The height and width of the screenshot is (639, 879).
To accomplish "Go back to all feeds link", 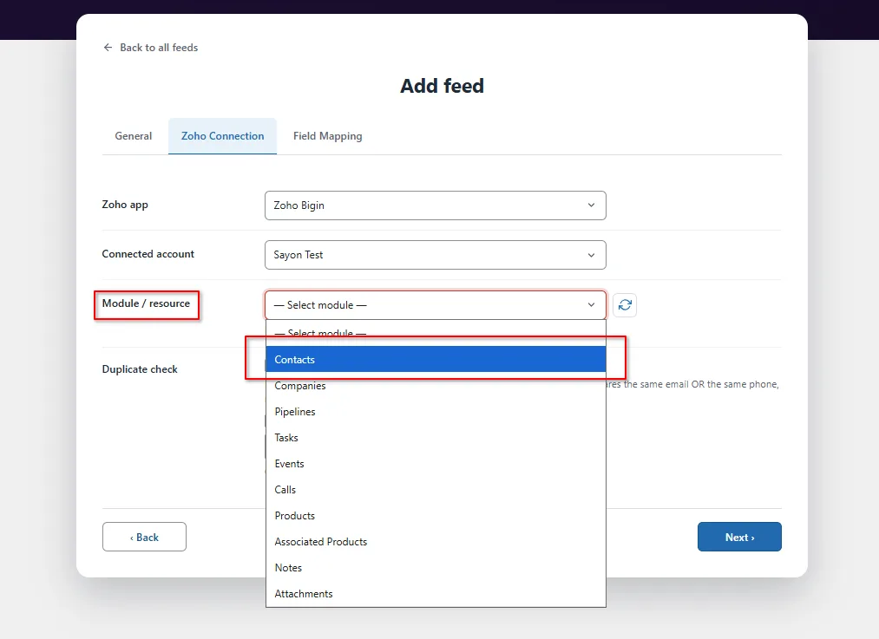I will coord(159,48).
